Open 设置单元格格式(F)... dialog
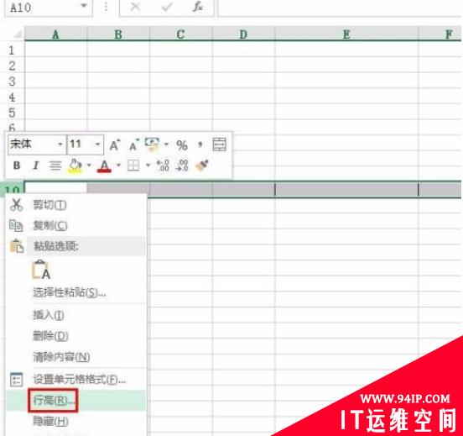Viewport: 463px width, 436px height. [79, 379]
